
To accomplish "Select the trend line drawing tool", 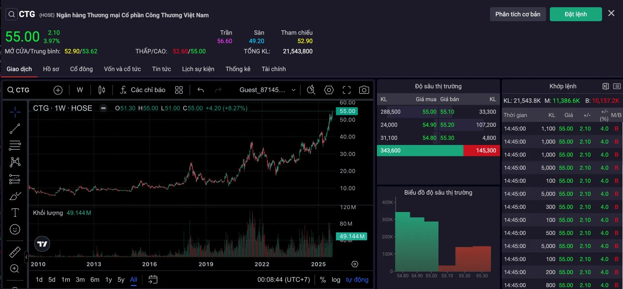I will coord(15,129).
